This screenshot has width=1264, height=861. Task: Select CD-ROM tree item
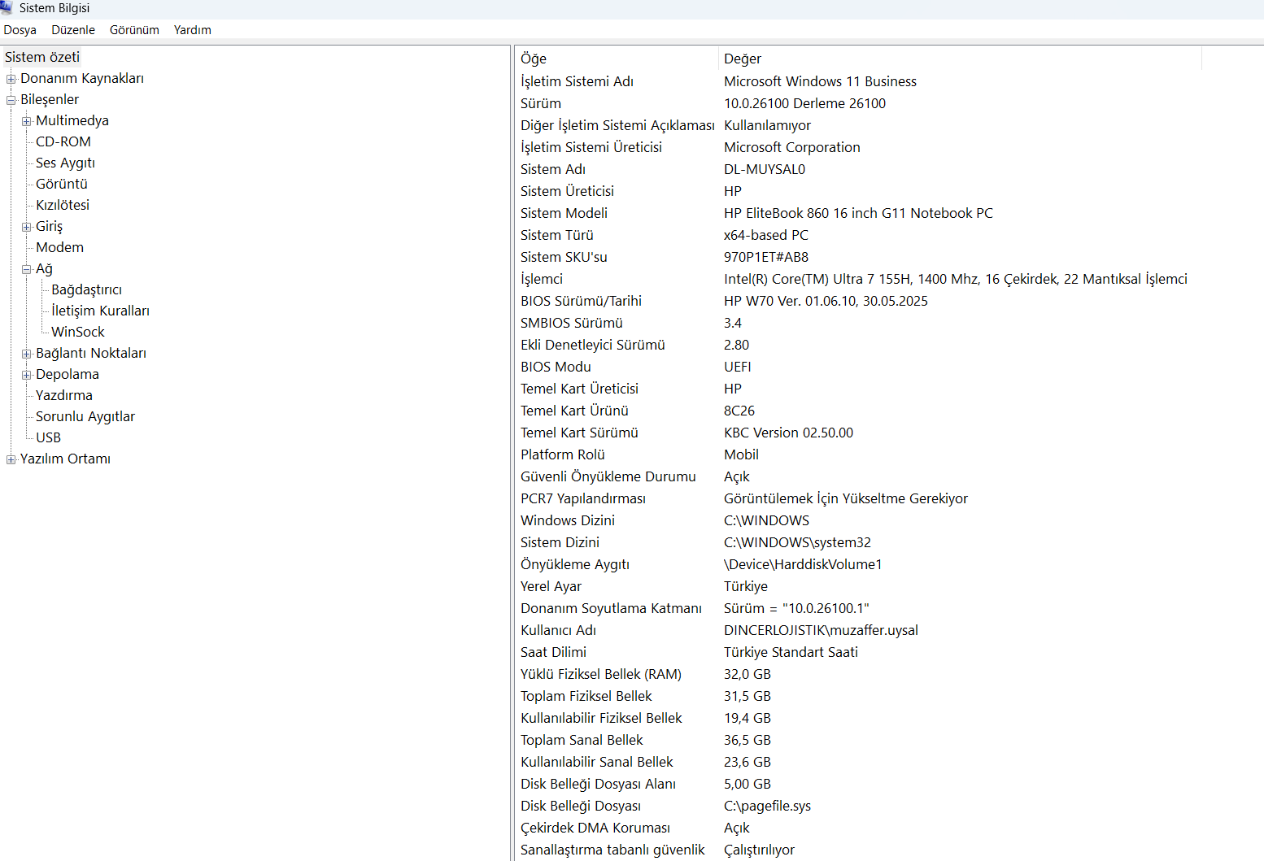(x=63, y=141)
